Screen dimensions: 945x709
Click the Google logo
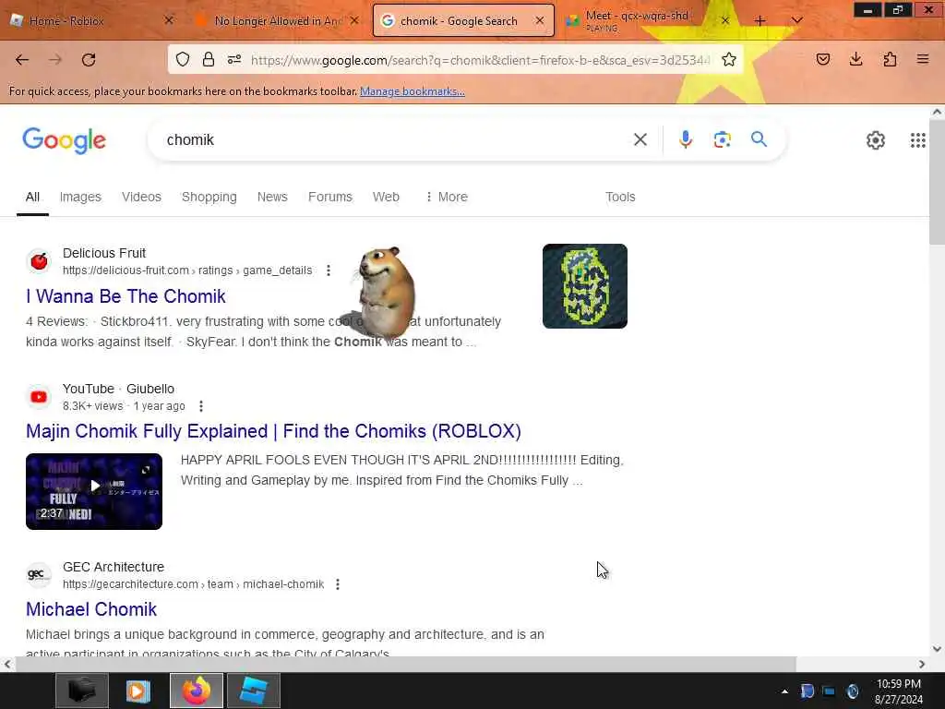pyautogui.click(x=64, y=140)
